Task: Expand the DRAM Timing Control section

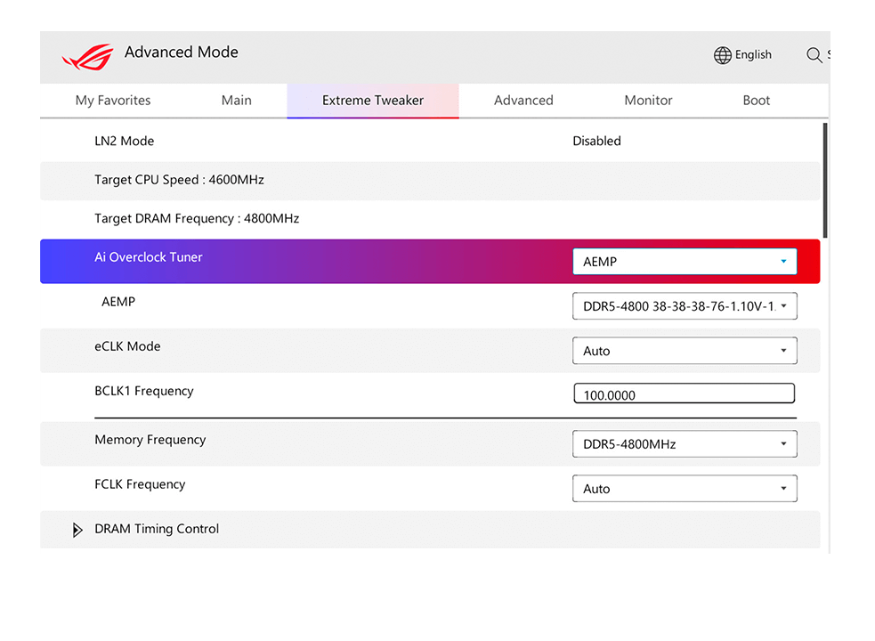Action: coord(77,530)
